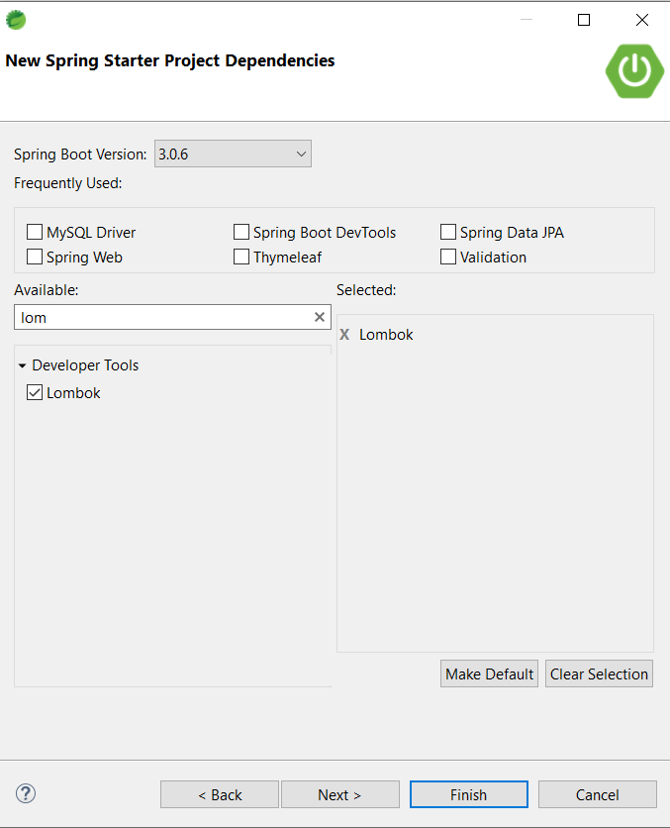The image size is (670, 828).
Task: Enable the MySQL Driver checkbox
Action: [36, 233]
